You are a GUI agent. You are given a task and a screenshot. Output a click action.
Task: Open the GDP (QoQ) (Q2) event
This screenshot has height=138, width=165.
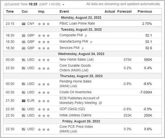pyautogui.click(x=72, y=109)
